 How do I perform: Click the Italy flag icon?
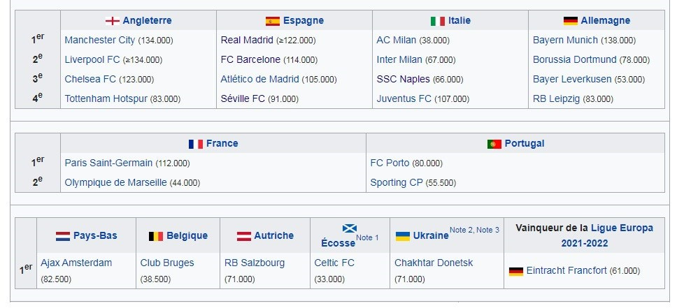[438, 21]
